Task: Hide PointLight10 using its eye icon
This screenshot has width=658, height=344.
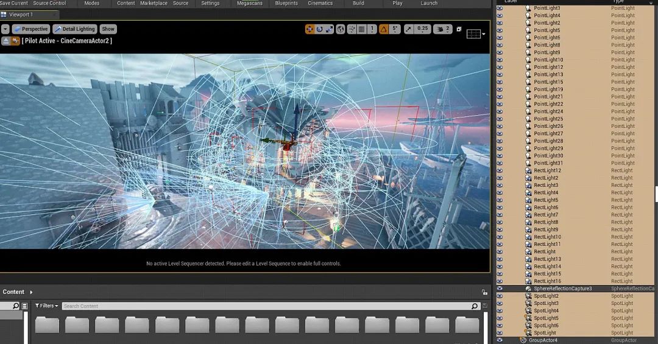Action: [x=500, y=60]
